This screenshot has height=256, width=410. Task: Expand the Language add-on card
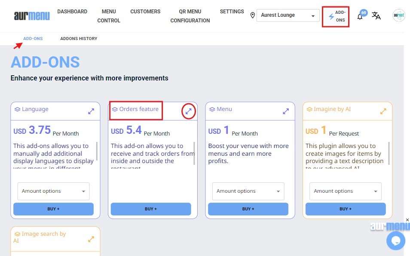[x=91, y=111]
